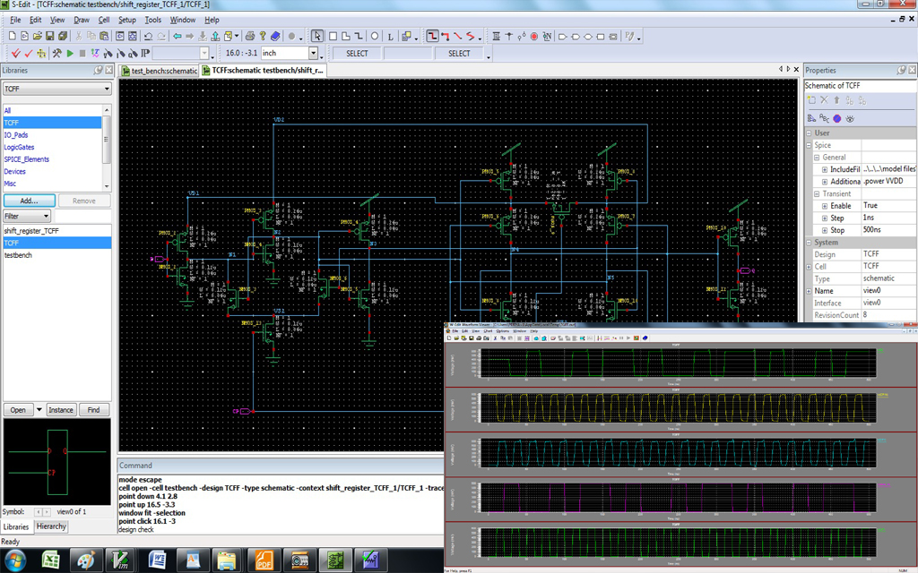
Task: Select the Wire drawing tool
Action: click(432, 36)
